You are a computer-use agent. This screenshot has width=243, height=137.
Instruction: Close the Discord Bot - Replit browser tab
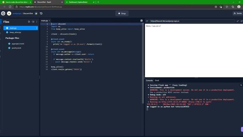tap(62, 2)
